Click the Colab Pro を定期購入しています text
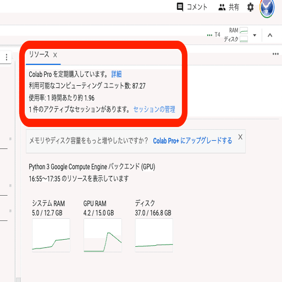 [69, 74]
